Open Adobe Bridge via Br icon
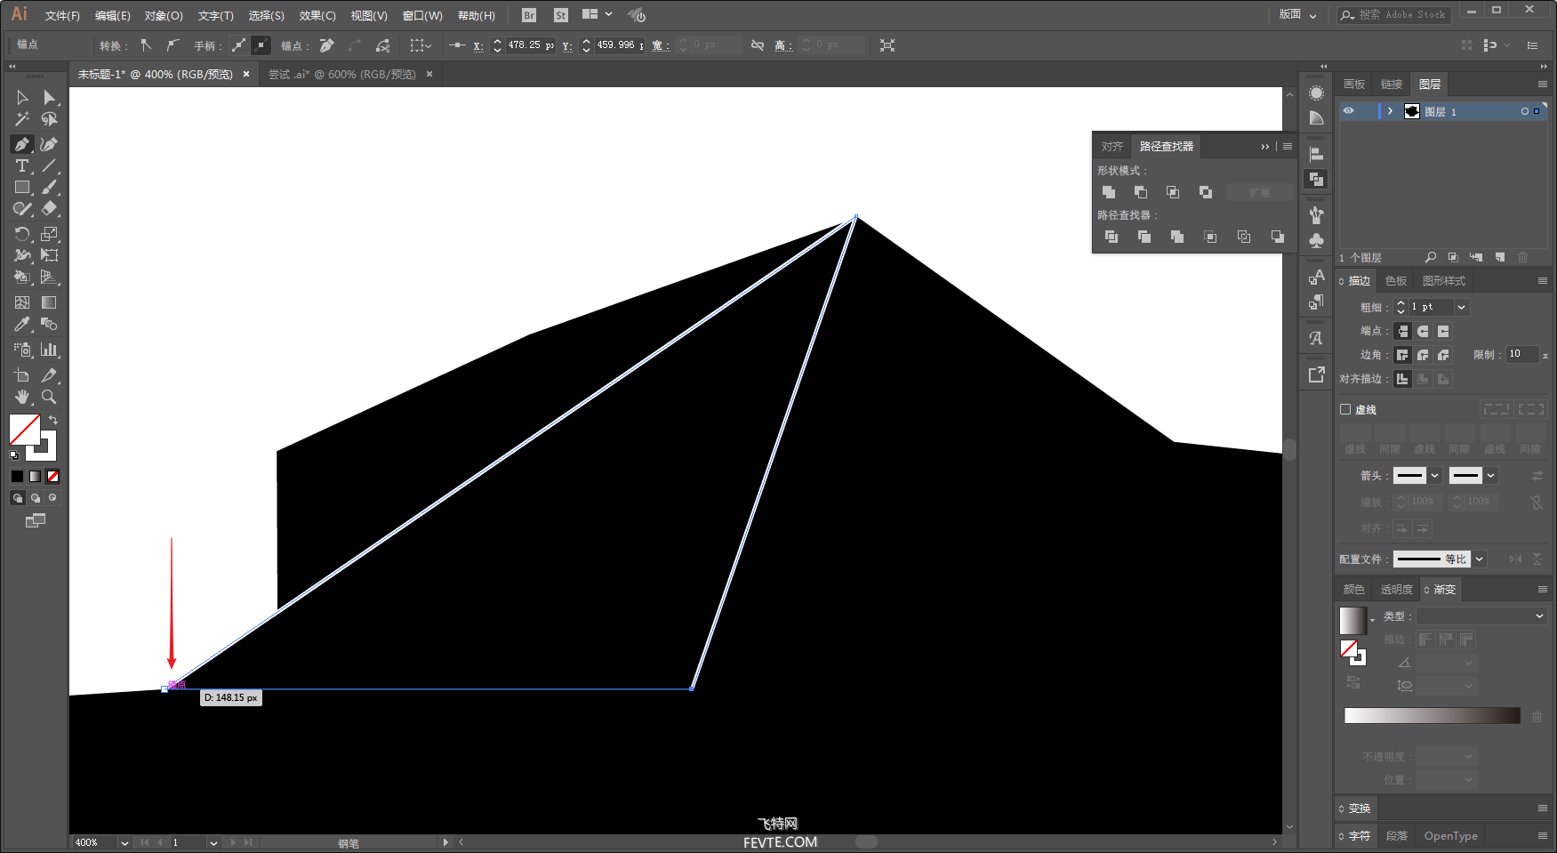Image resolution: width=1557 pixels, height=853 pixels. tap(529, 15)
